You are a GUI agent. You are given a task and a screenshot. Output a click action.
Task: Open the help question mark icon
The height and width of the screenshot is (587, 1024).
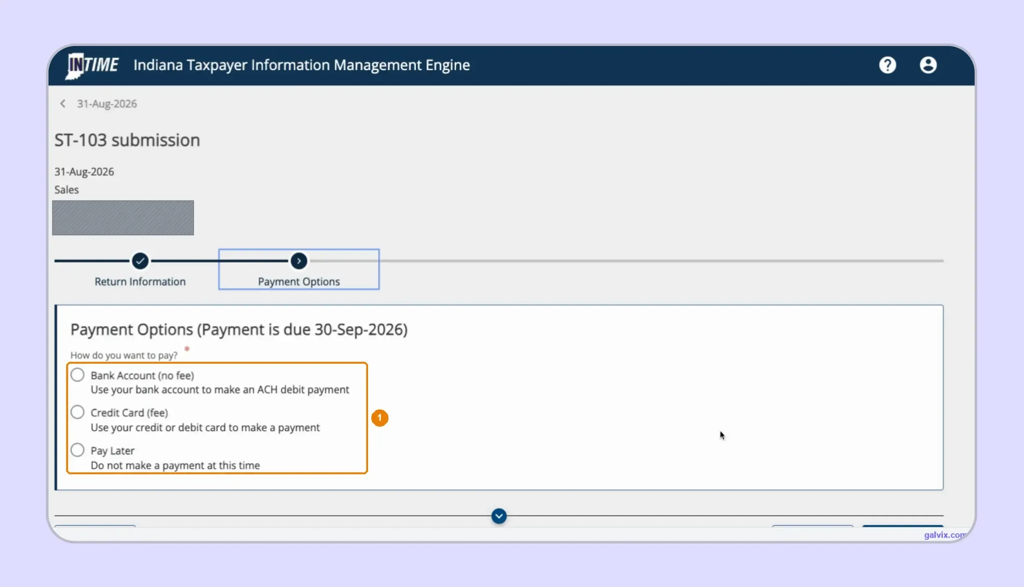tap(887, 65)
